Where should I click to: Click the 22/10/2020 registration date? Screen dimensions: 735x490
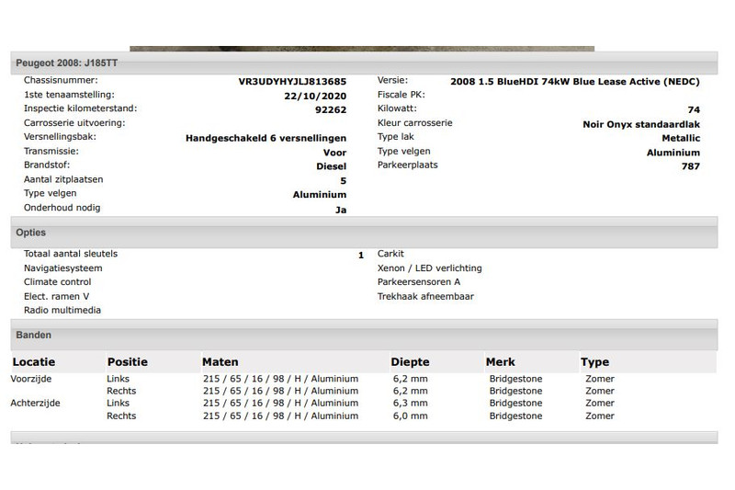tap(317, 96)
